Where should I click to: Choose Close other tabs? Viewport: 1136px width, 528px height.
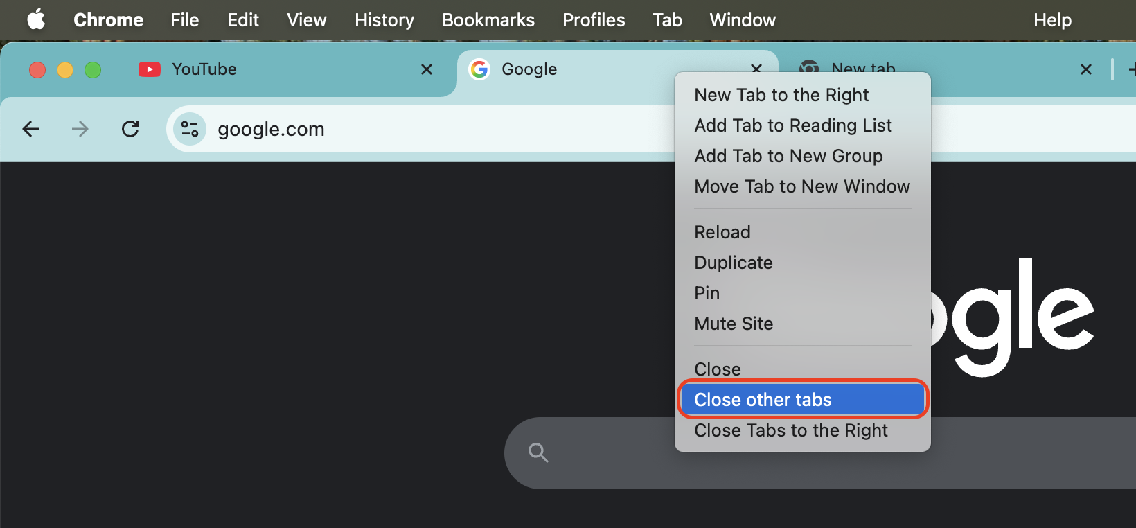tap(763, 399)
